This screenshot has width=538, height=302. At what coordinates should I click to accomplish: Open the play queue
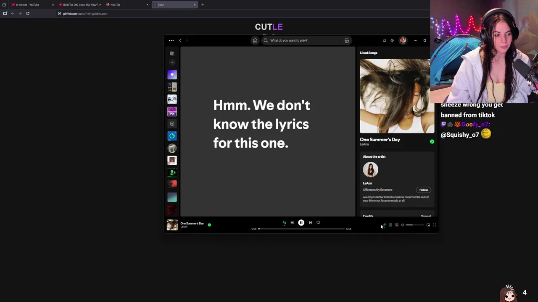[x=390, y=225]
